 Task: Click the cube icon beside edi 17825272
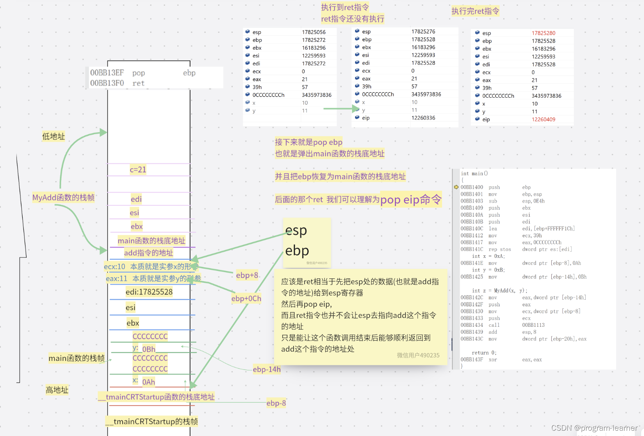coord(248,63)
